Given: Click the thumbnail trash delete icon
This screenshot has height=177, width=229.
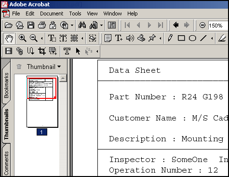Looking at the screenshot, I should point(19,67).
